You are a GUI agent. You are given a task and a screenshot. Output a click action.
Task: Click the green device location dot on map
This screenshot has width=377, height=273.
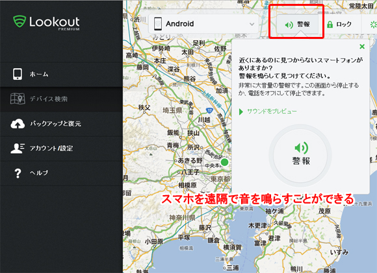[x=224, y=162]
